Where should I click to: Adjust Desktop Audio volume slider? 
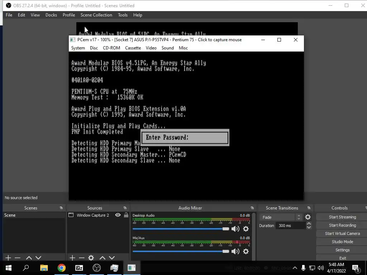point(181,229)
